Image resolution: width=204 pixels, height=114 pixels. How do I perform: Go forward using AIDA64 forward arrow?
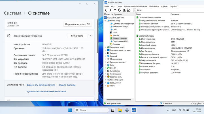(110, 10)
